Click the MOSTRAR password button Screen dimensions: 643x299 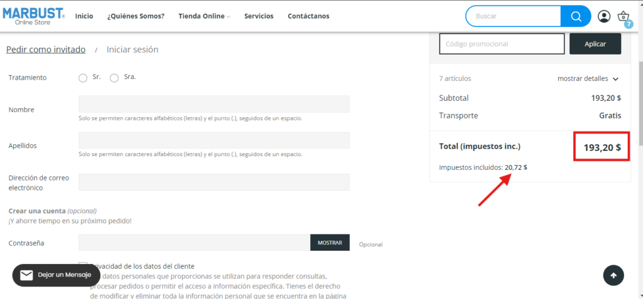[330, 243]
